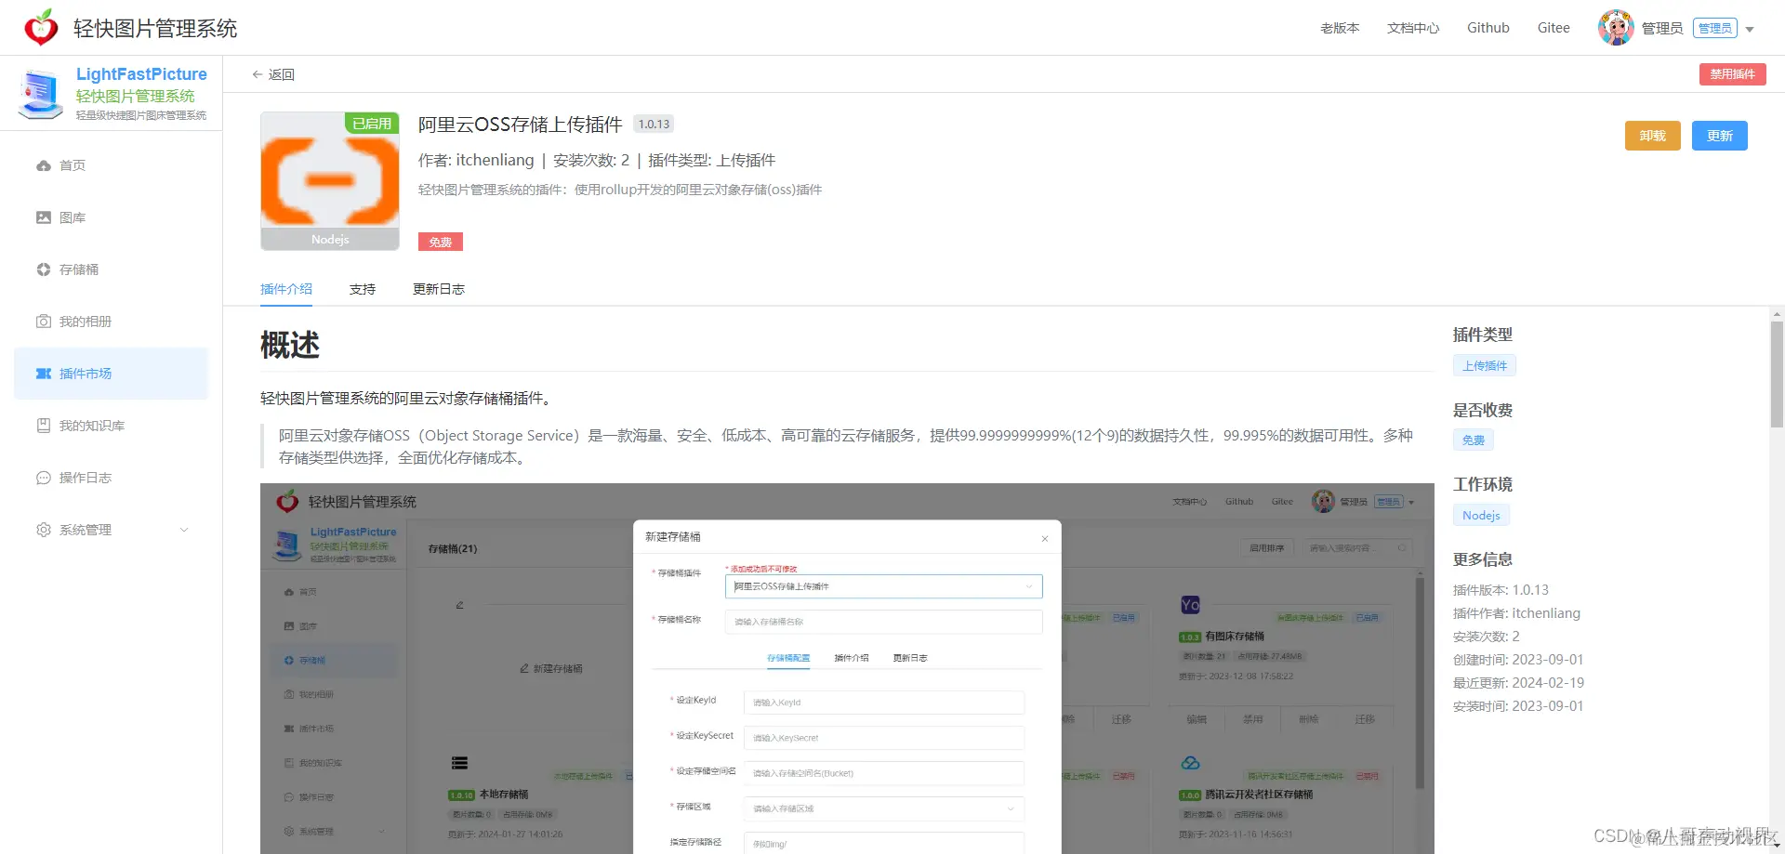Open the 文档中心 link
Screen dimensions: 1785x854
tap(1413, 28)
